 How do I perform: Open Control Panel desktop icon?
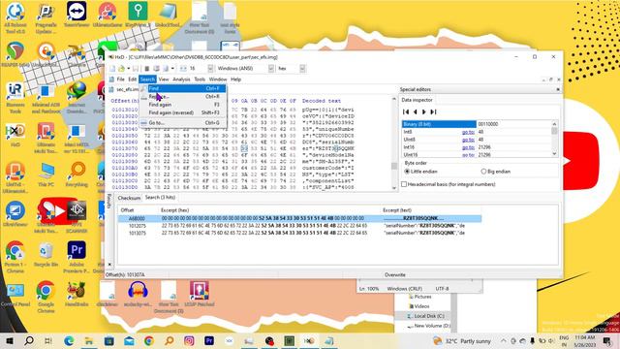point(15,295)
